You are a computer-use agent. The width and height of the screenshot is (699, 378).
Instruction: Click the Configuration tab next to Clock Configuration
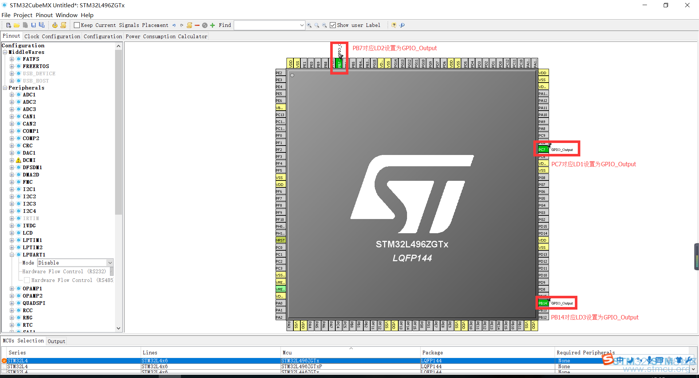[x=103, y=36]
